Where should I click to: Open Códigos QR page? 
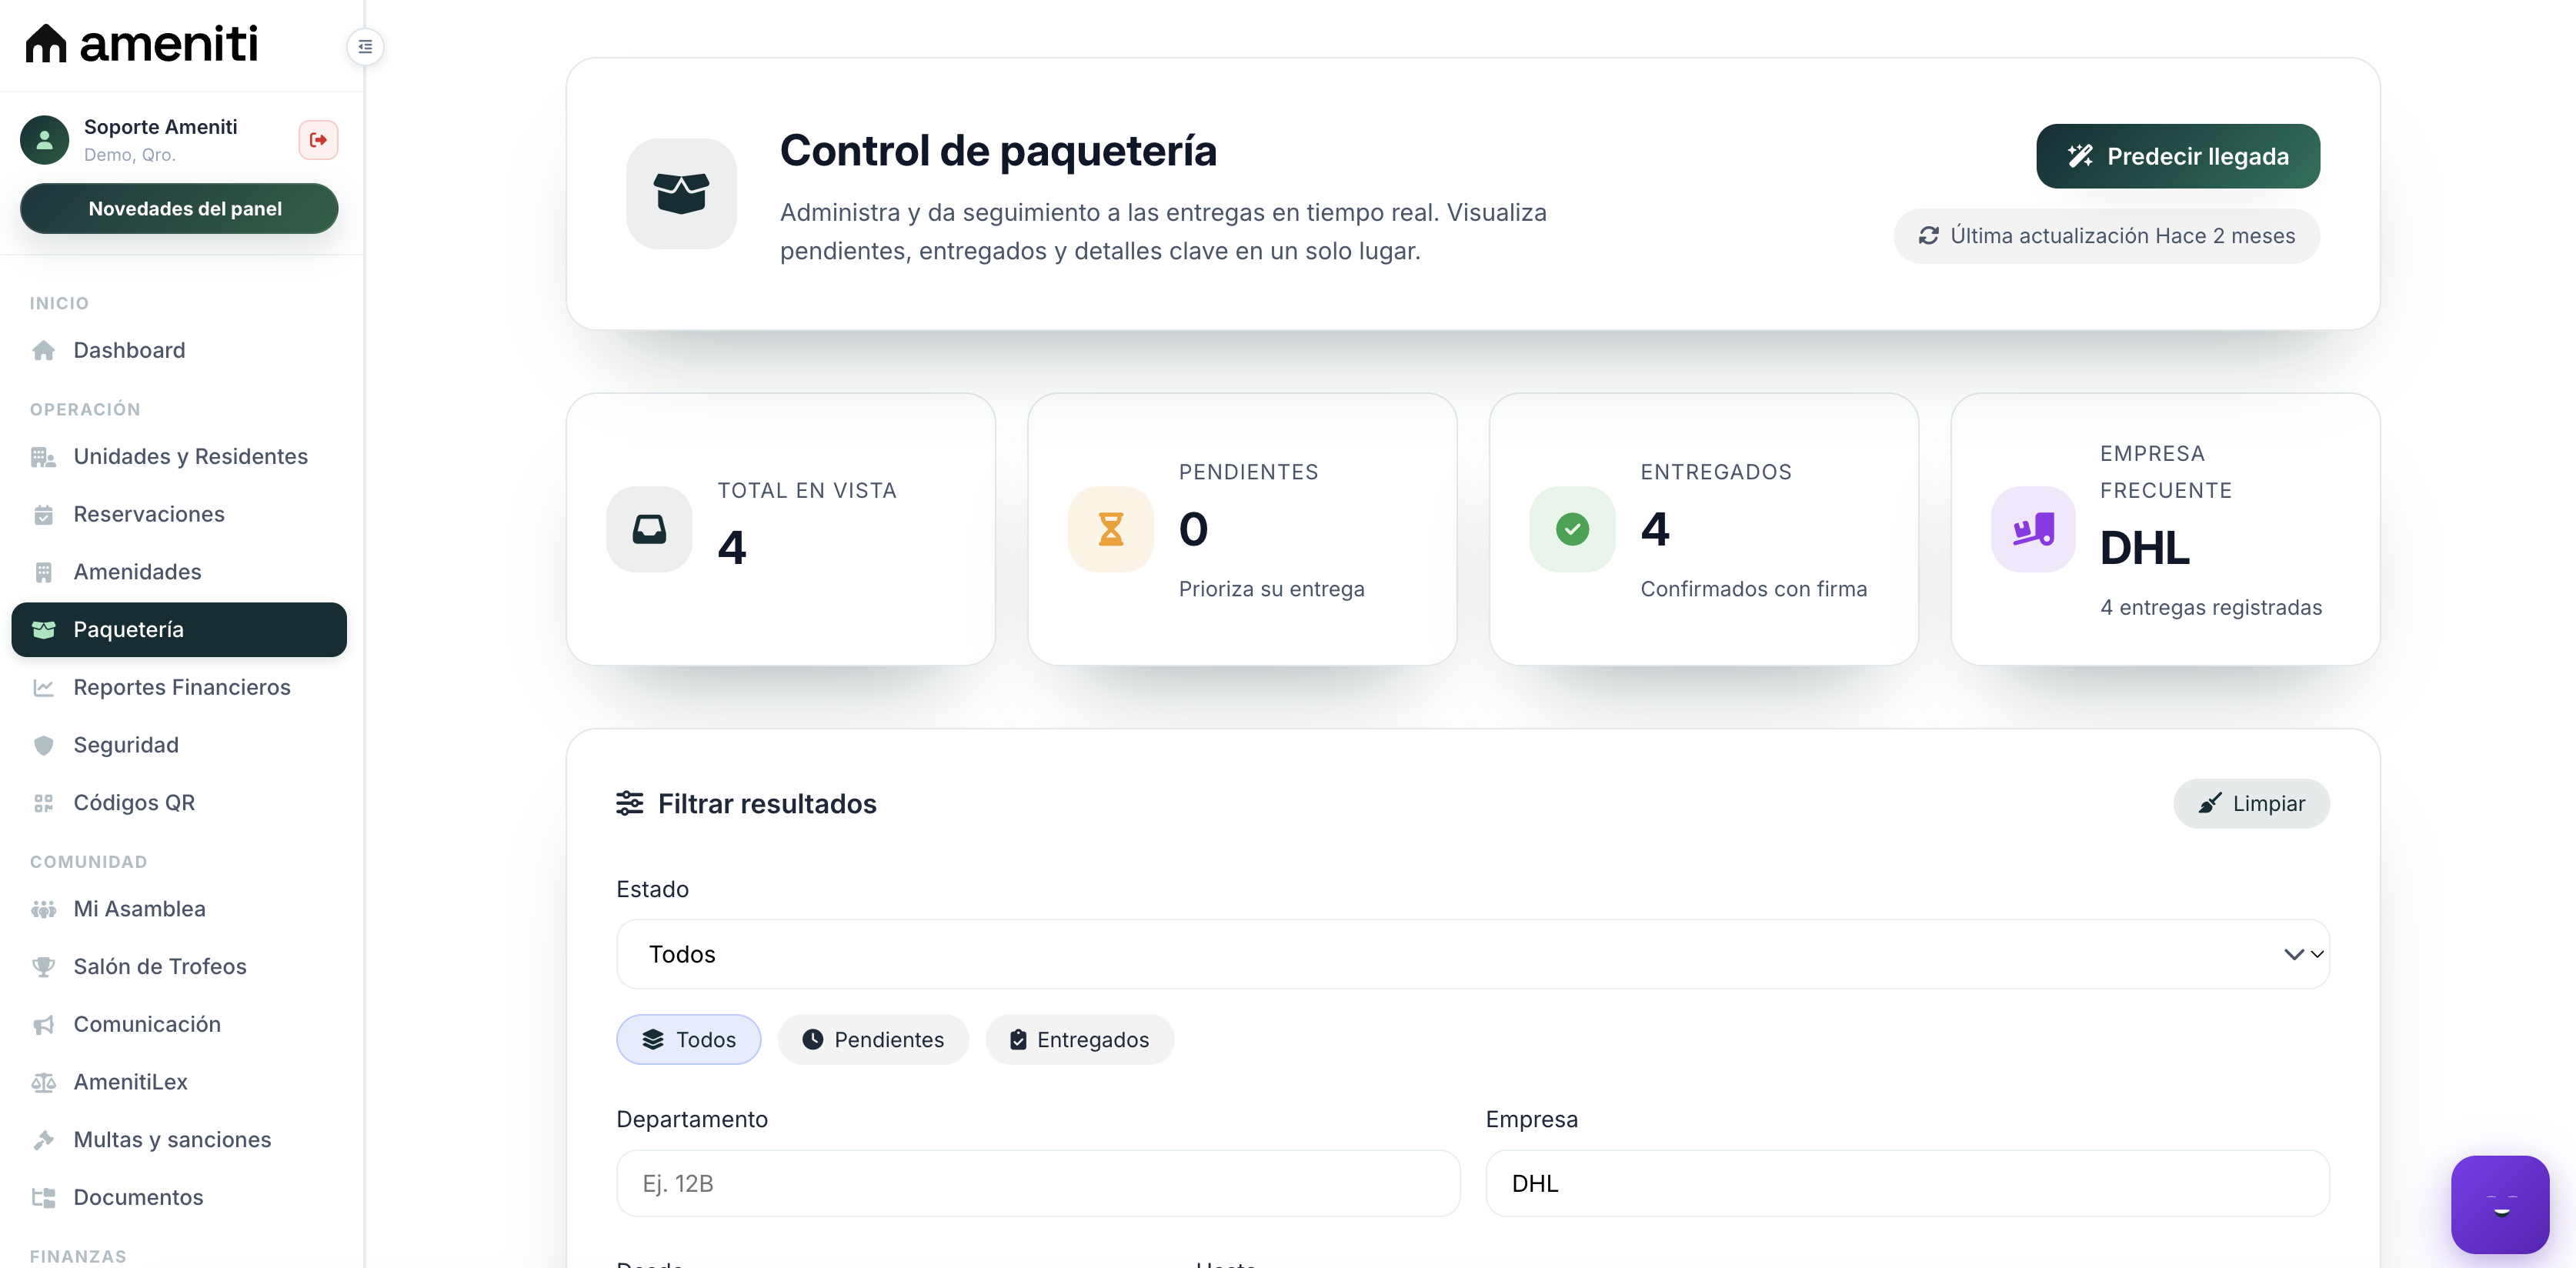[179, 803]
